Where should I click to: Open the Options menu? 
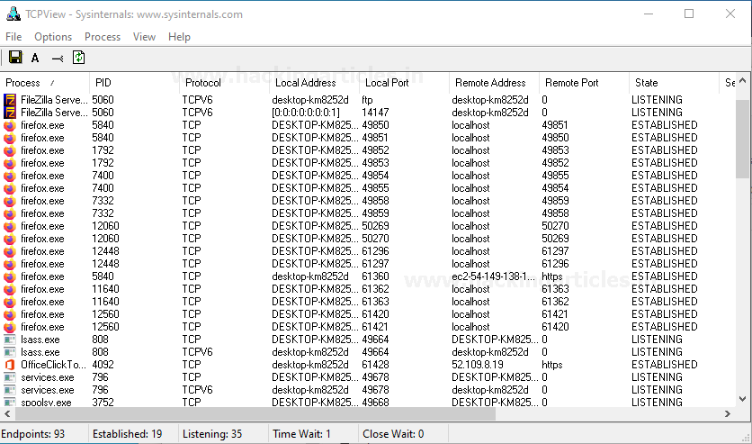point(53,37)
